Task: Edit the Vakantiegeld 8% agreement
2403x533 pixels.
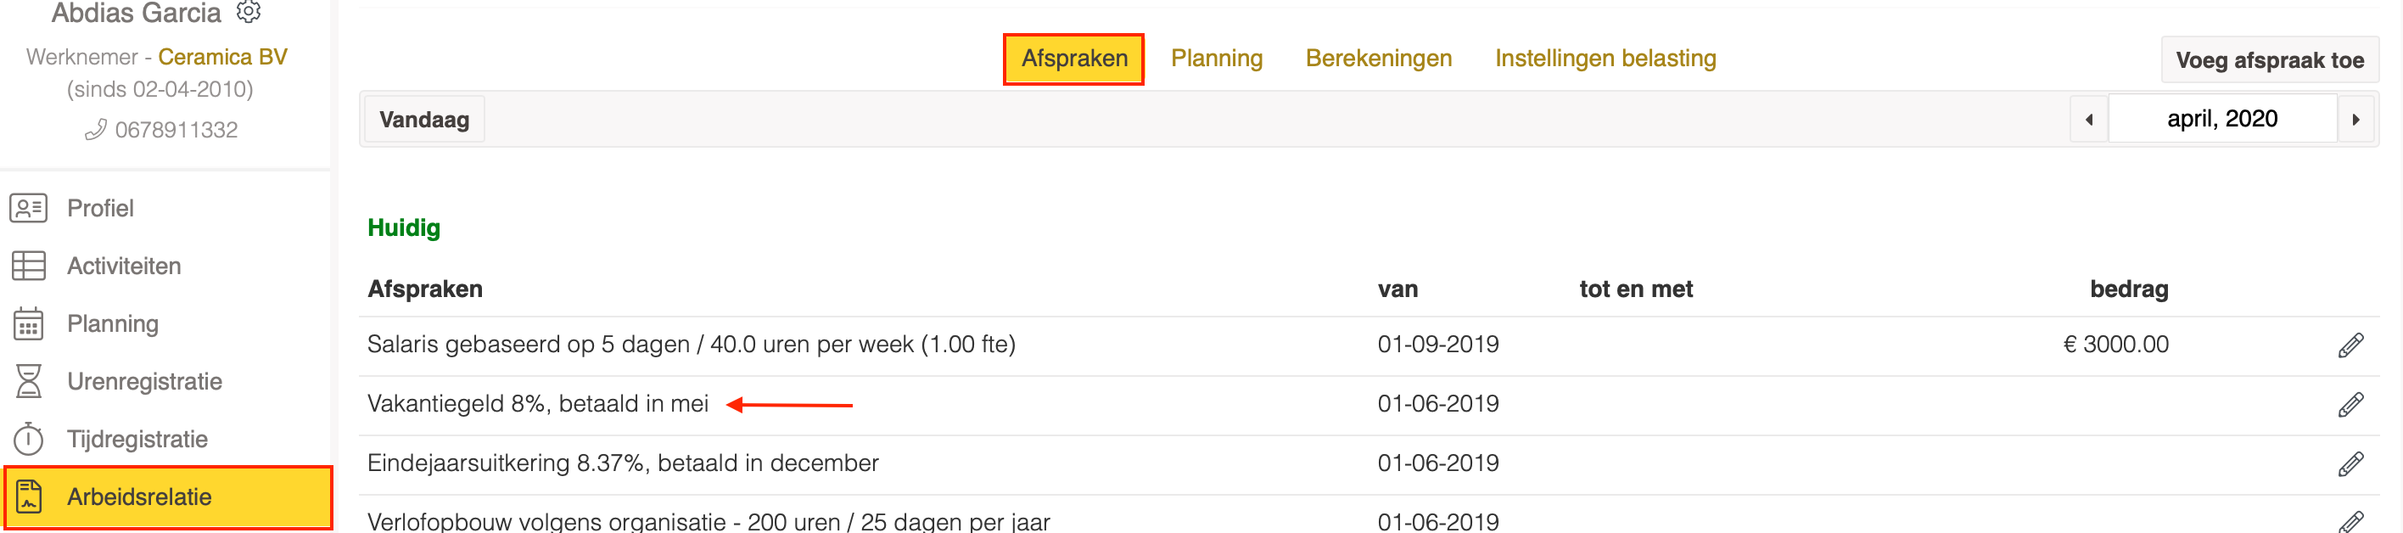Action: click(2350, 405)
